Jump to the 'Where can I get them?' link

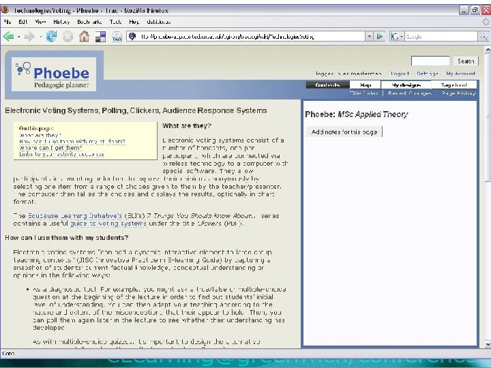point(50,148)
